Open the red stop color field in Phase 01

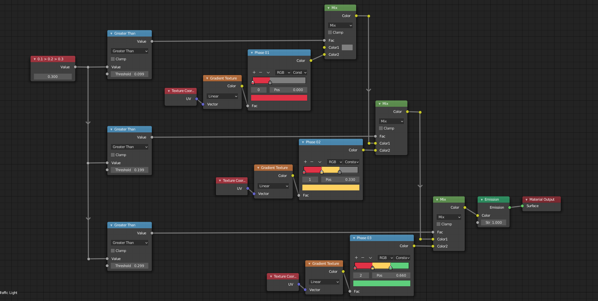coord(279,98)
